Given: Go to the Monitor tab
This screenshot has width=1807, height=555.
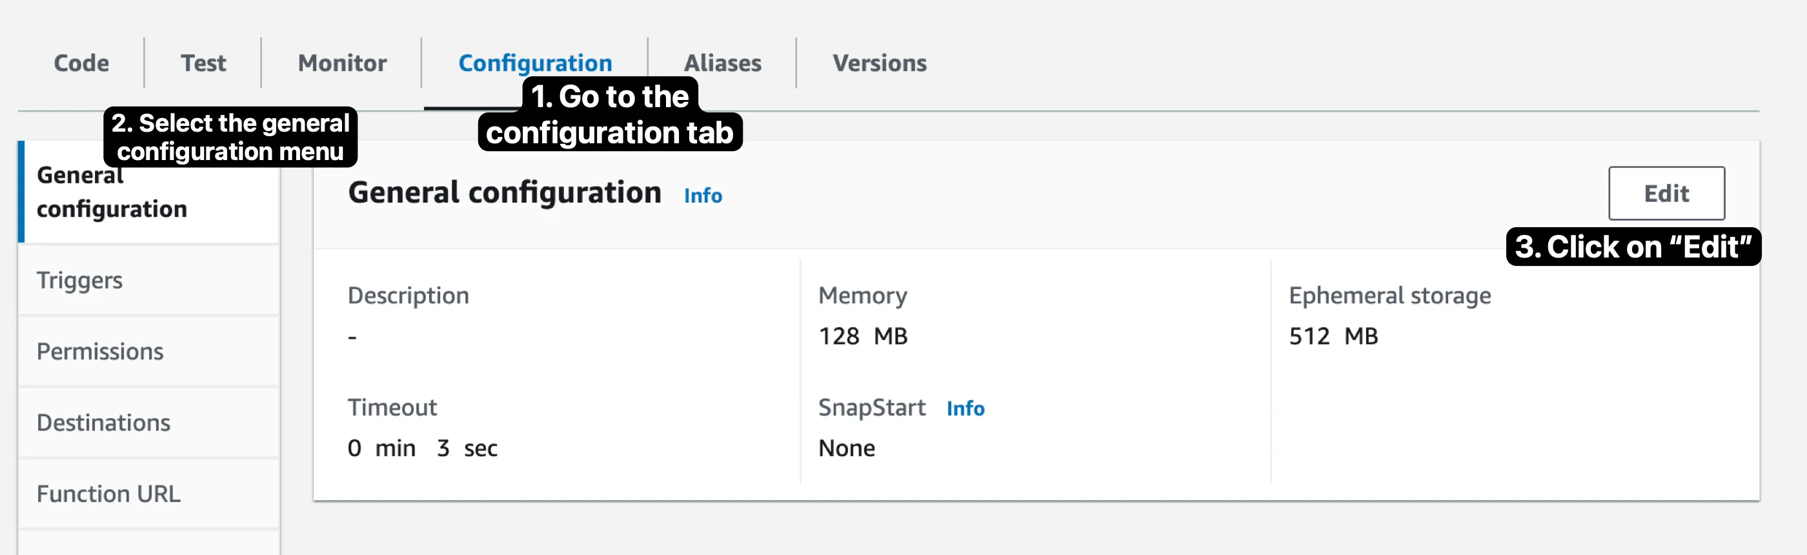Looking at the screenshot, I should pos(341,63).
